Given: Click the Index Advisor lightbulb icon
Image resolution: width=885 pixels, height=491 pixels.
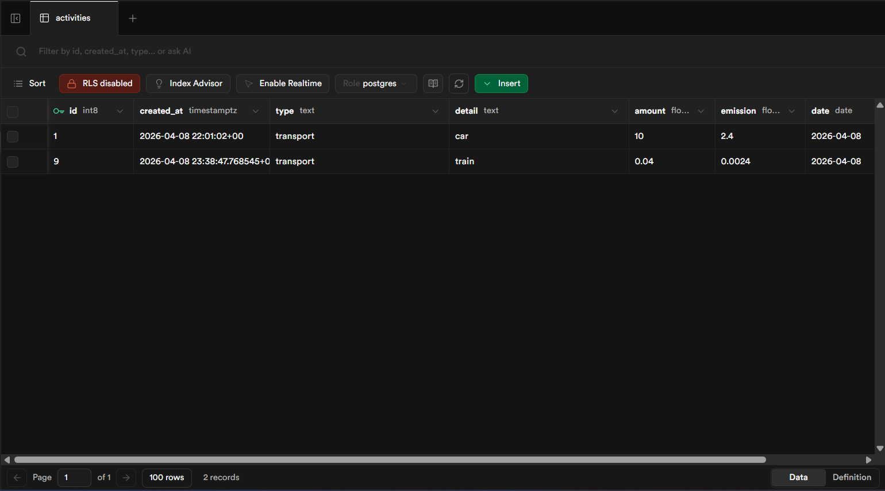Looking at the screenshot, I should 158,83.
